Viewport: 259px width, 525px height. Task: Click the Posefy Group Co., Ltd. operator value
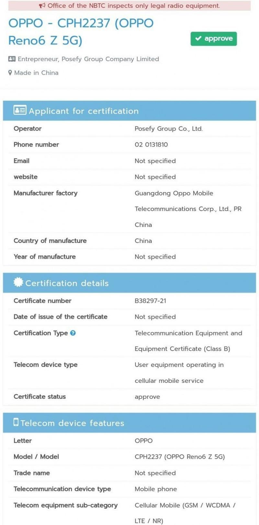tap(169, 129)
